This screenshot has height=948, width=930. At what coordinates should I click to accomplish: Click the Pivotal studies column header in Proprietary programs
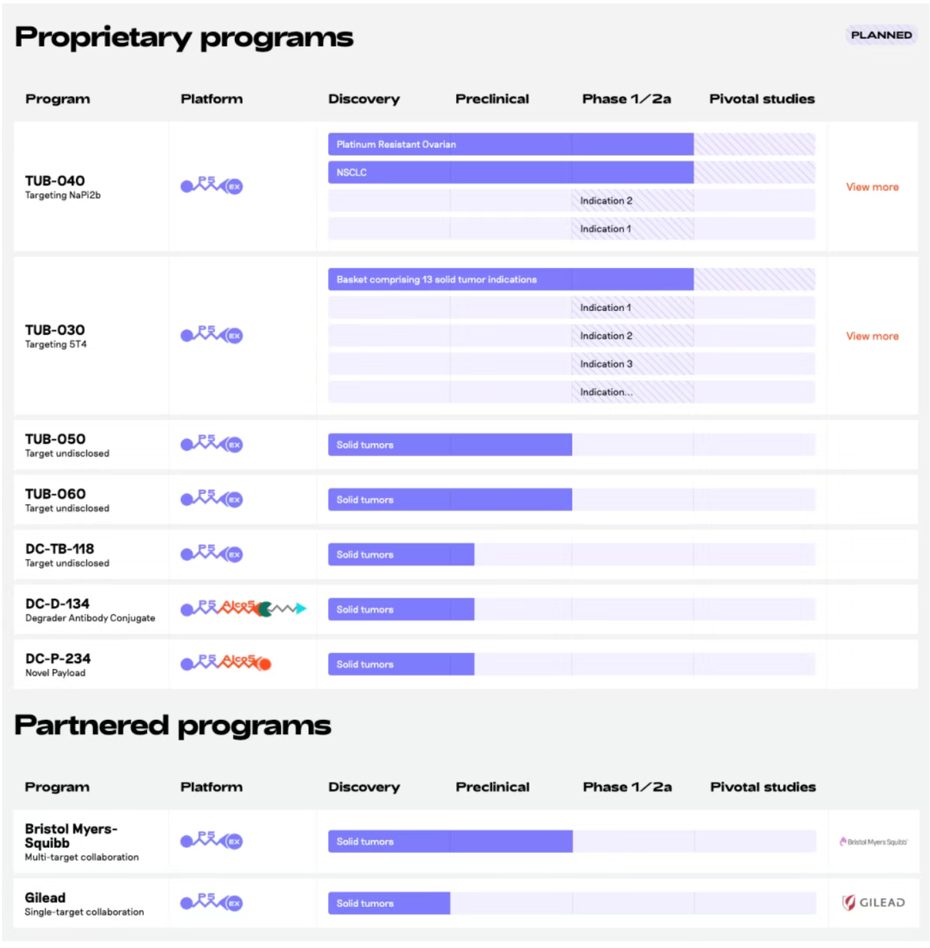tap(762, 99)
